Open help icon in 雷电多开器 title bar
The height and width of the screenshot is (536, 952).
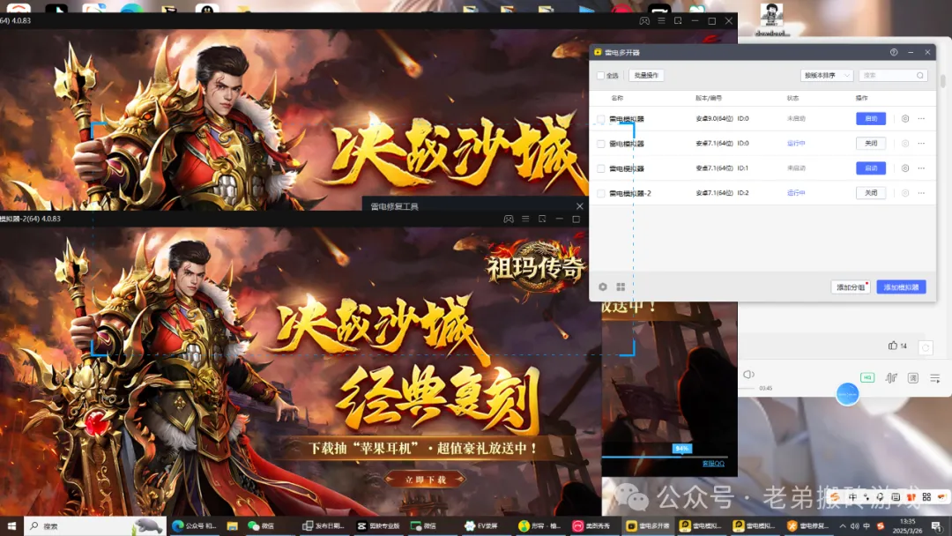coord(894,52)
